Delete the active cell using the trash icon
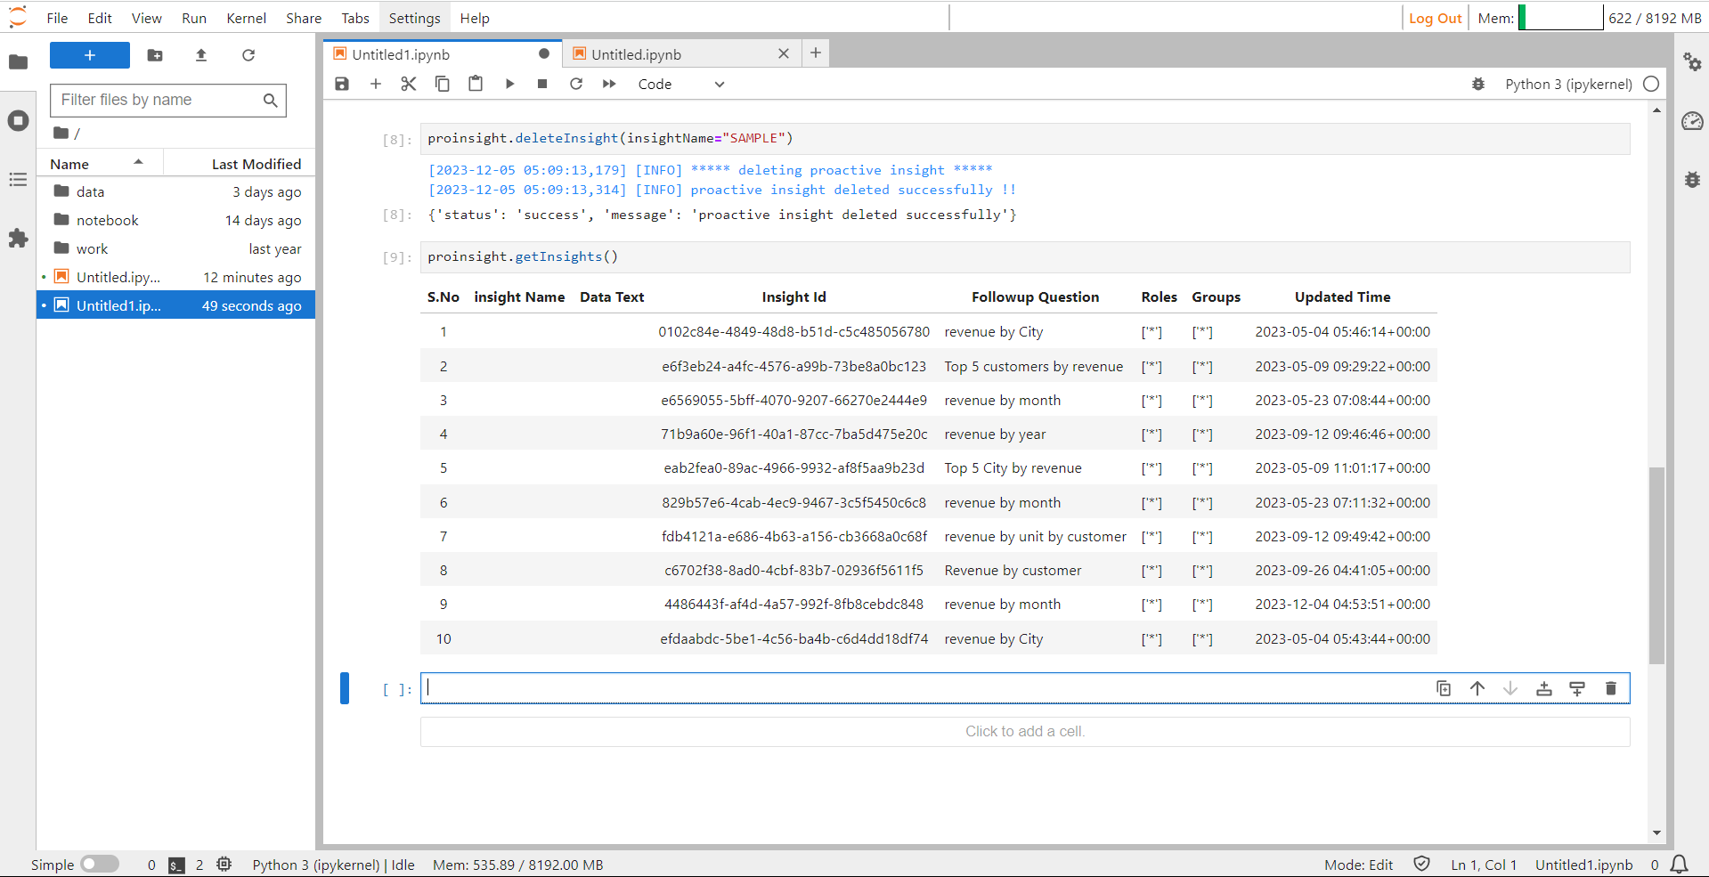 pyautogui.click(x=1610, y=688)
